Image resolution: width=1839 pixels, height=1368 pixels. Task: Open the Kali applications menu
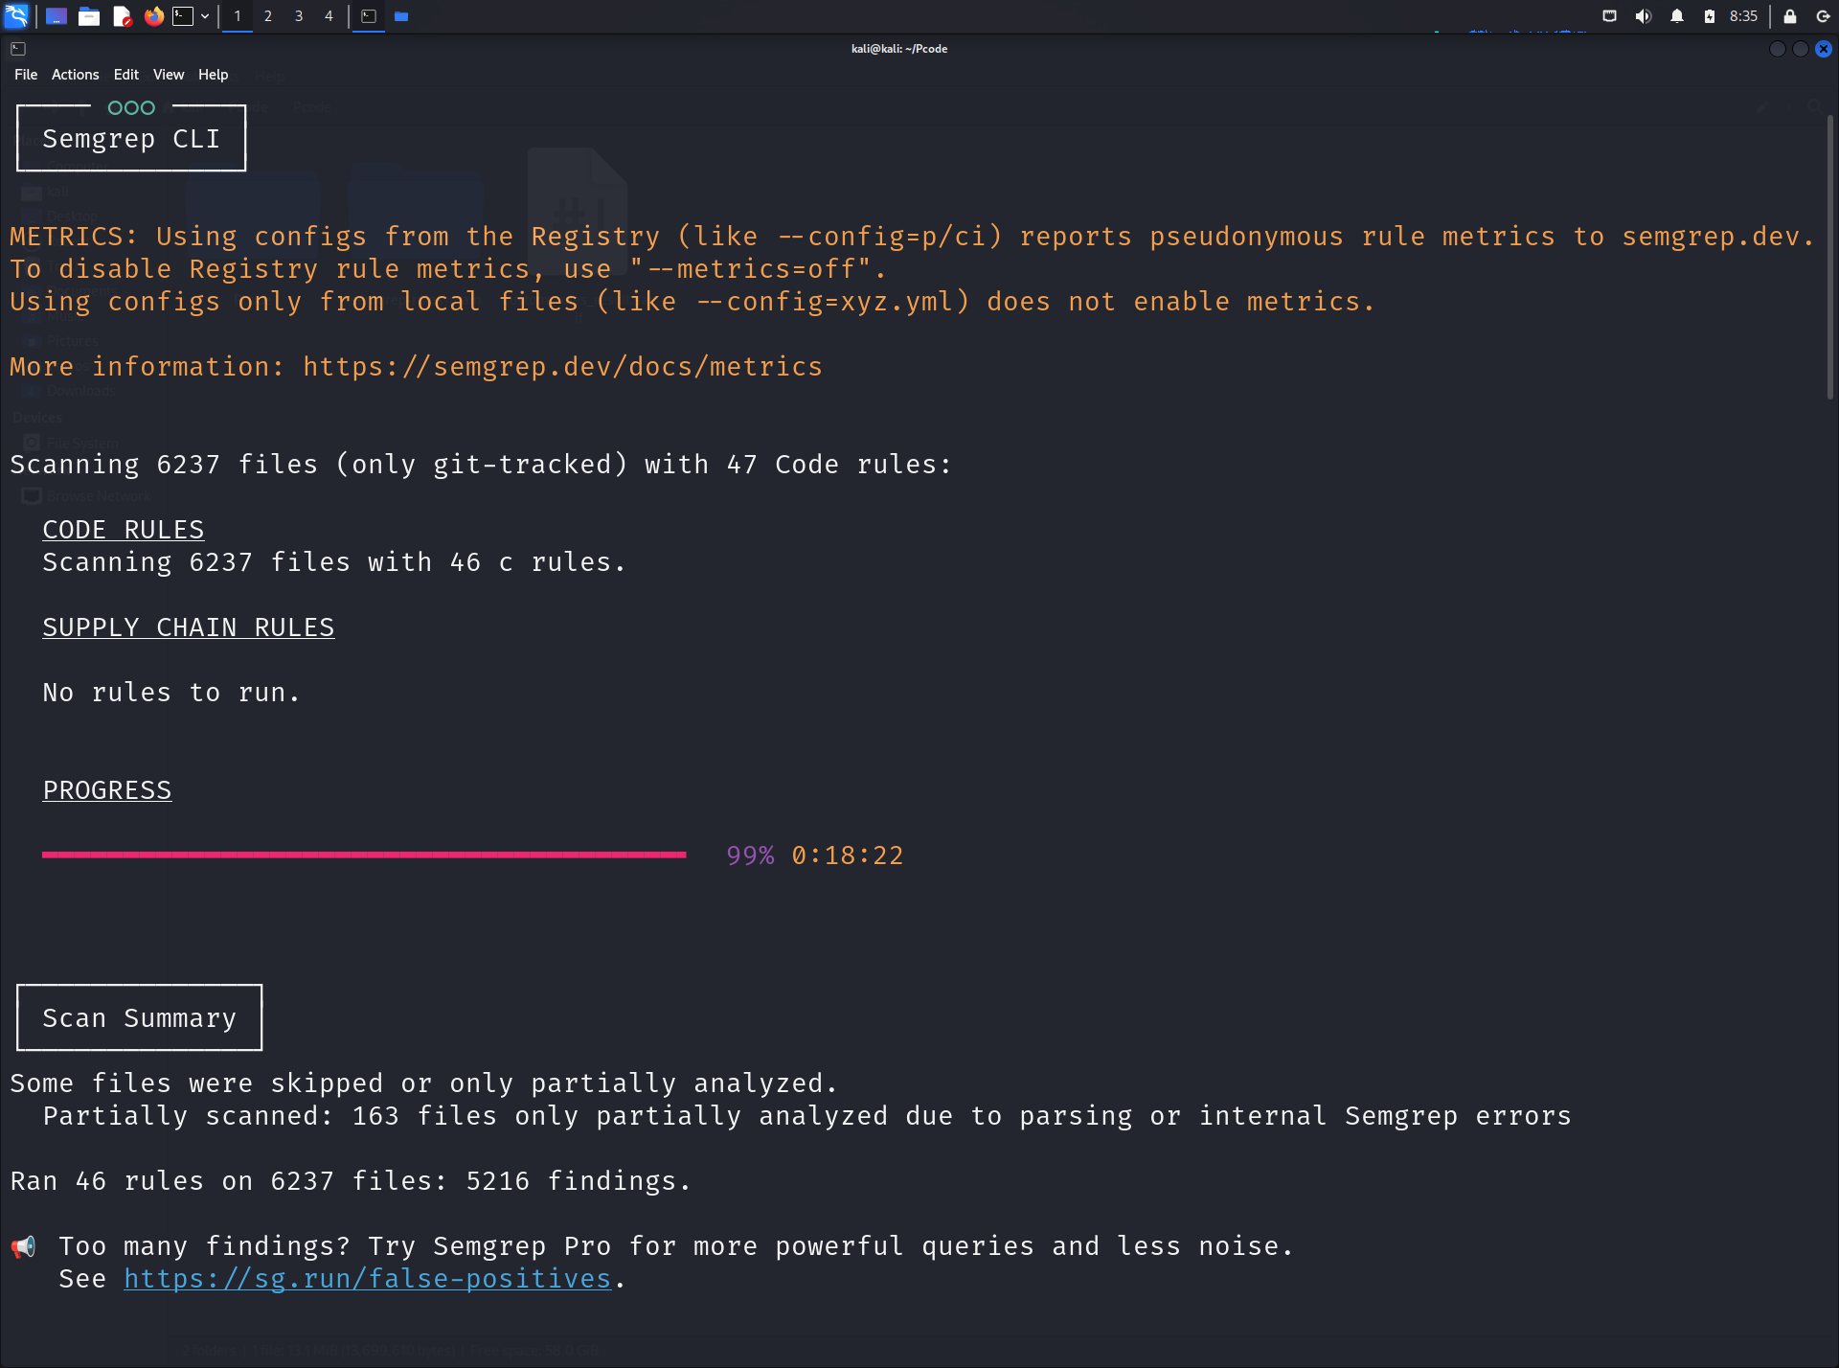coord(17,15)
